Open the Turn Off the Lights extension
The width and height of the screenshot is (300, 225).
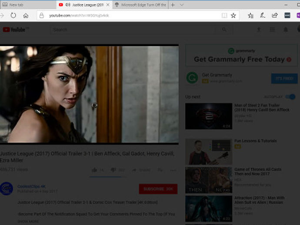click(287, 15)
